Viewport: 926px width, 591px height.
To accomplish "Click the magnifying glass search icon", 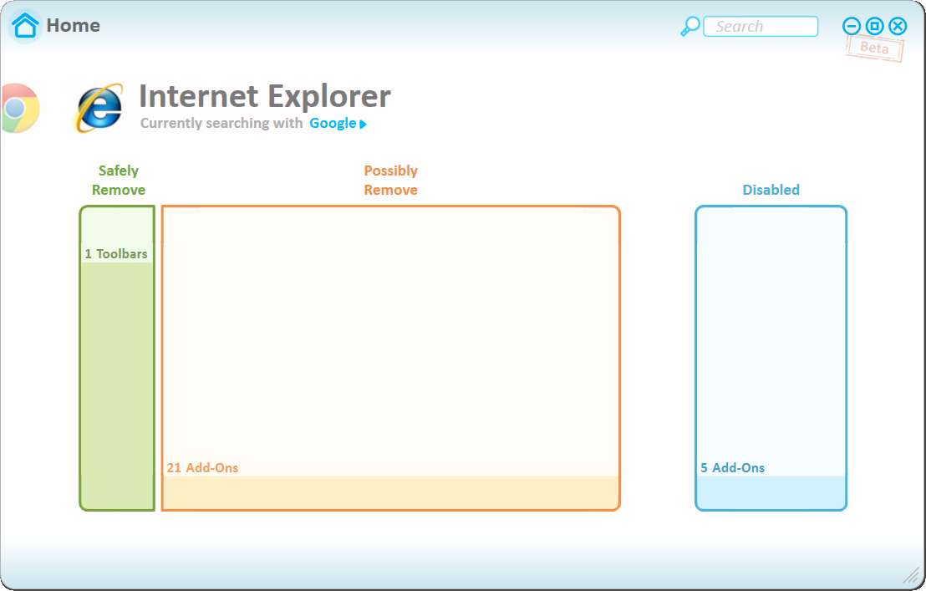I will 689,27.
